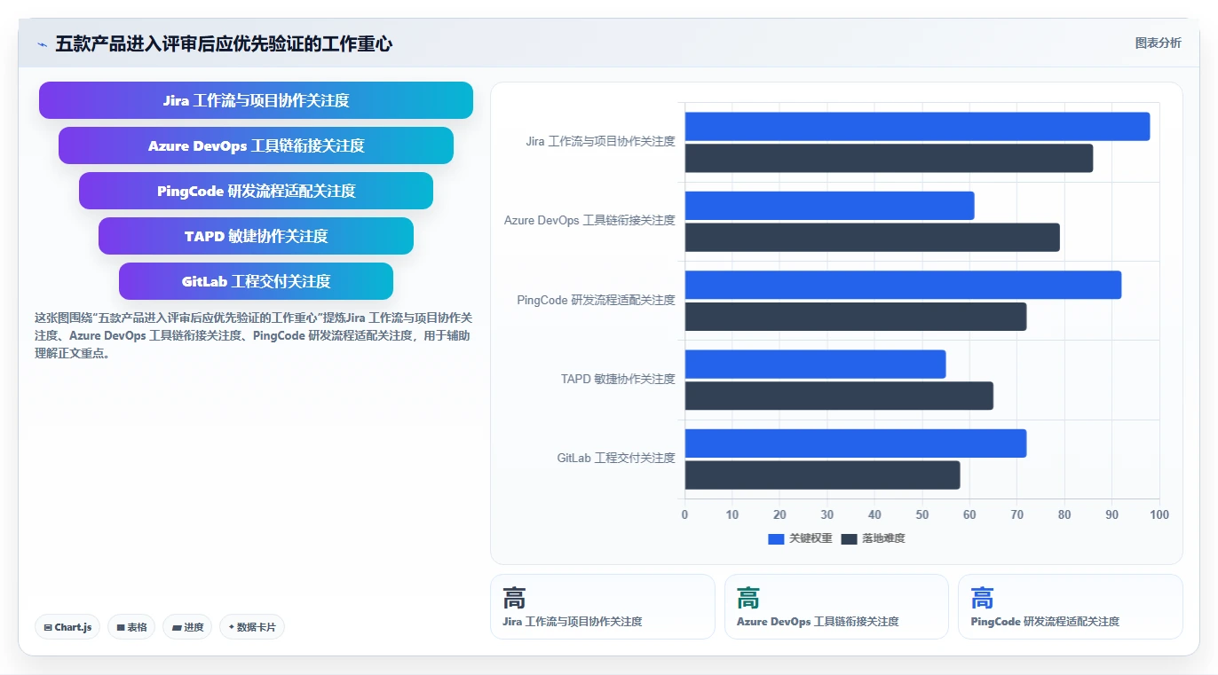Click Azure DevOps blue 关键权重 bar

coord(829,206)
